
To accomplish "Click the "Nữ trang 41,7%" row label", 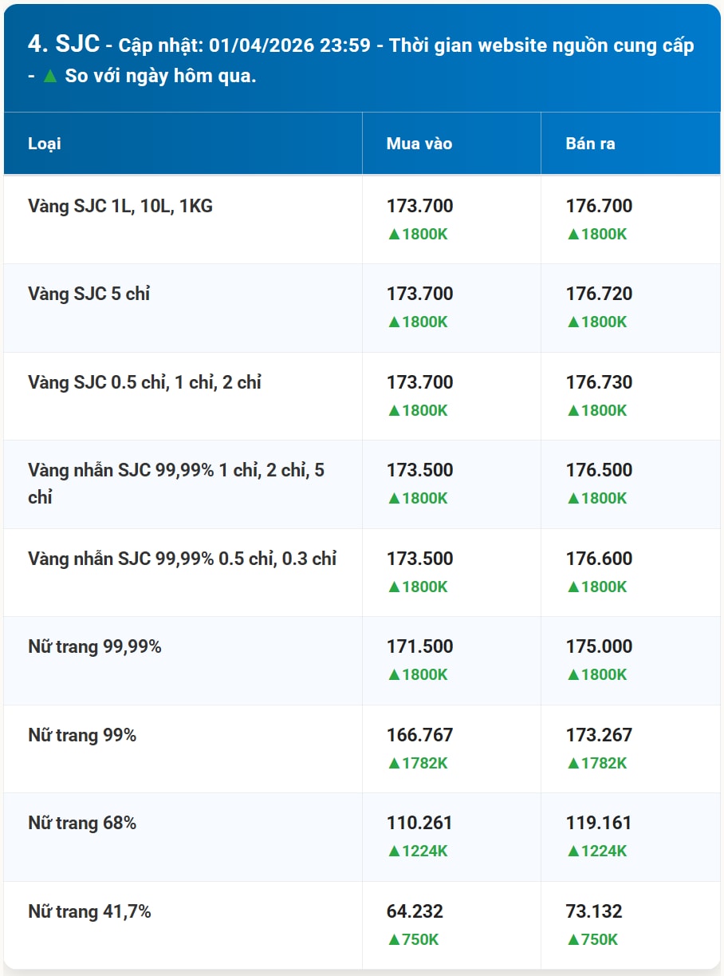I will (x=89, y=911).
